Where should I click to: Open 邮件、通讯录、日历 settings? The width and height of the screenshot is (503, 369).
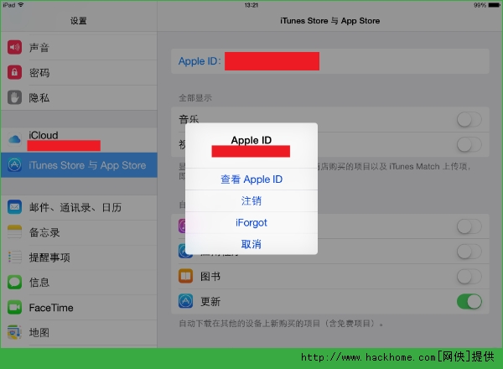point(79,207)
